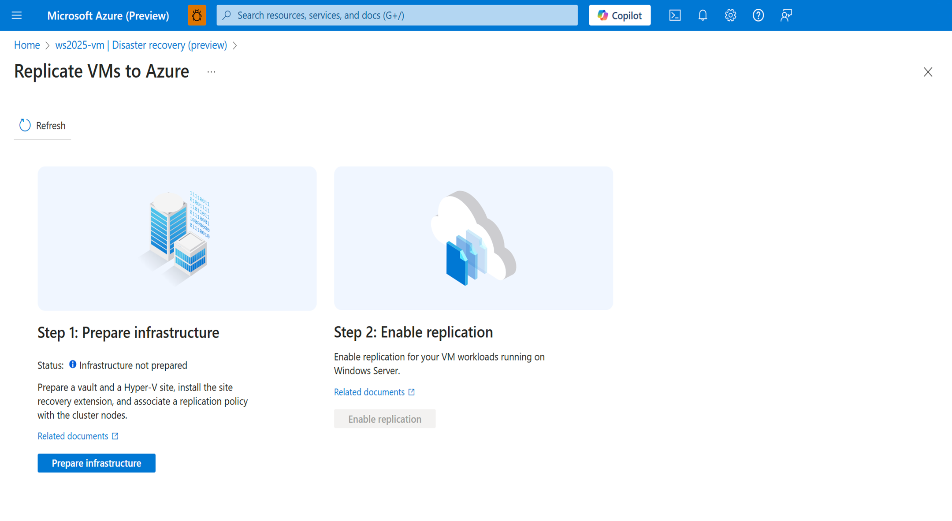The height and width of the screenshot is (521, 952).
Task: Click the info status icon
Action: coord(73,365)
